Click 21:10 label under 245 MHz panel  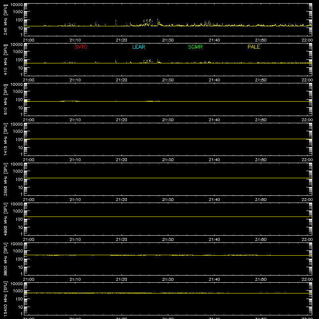pyautogui.click(x=75, y=40)
